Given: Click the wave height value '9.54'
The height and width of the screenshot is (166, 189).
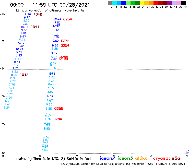Looking at the screenshot, I should coord(57,30).
